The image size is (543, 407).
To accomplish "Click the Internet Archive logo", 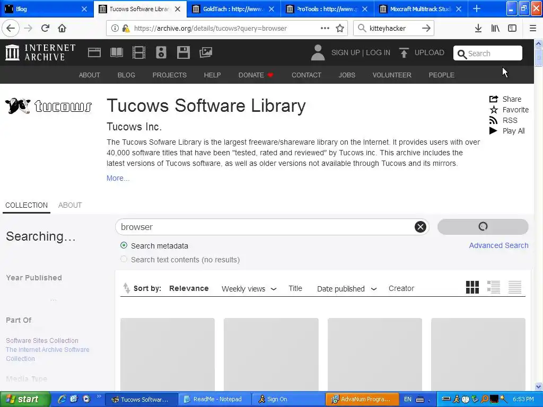I will pyautogui.click(x=40, y=52).
